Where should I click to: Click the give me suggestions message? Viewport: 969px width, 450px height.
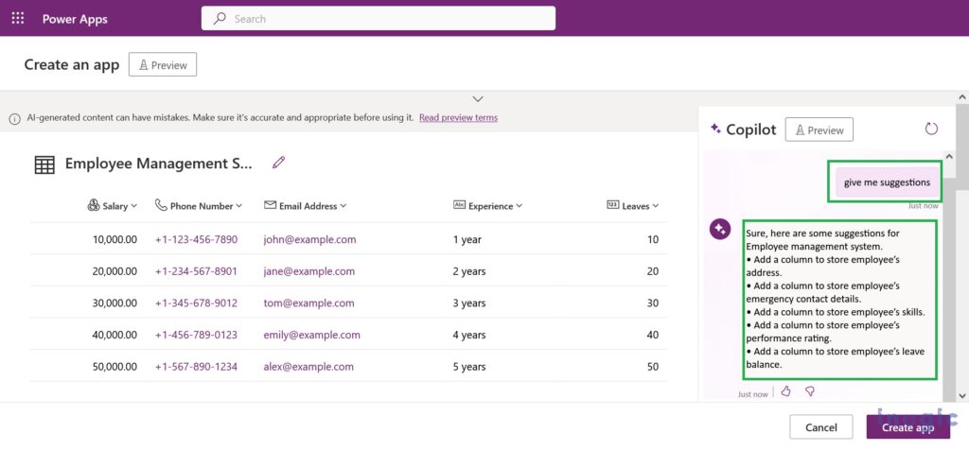[887, 182]
